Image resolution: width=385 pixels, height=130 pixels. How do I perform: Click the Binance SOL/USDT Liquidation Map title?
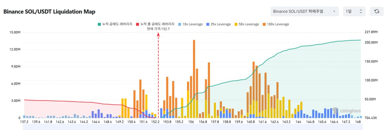[x=49, y=12]
